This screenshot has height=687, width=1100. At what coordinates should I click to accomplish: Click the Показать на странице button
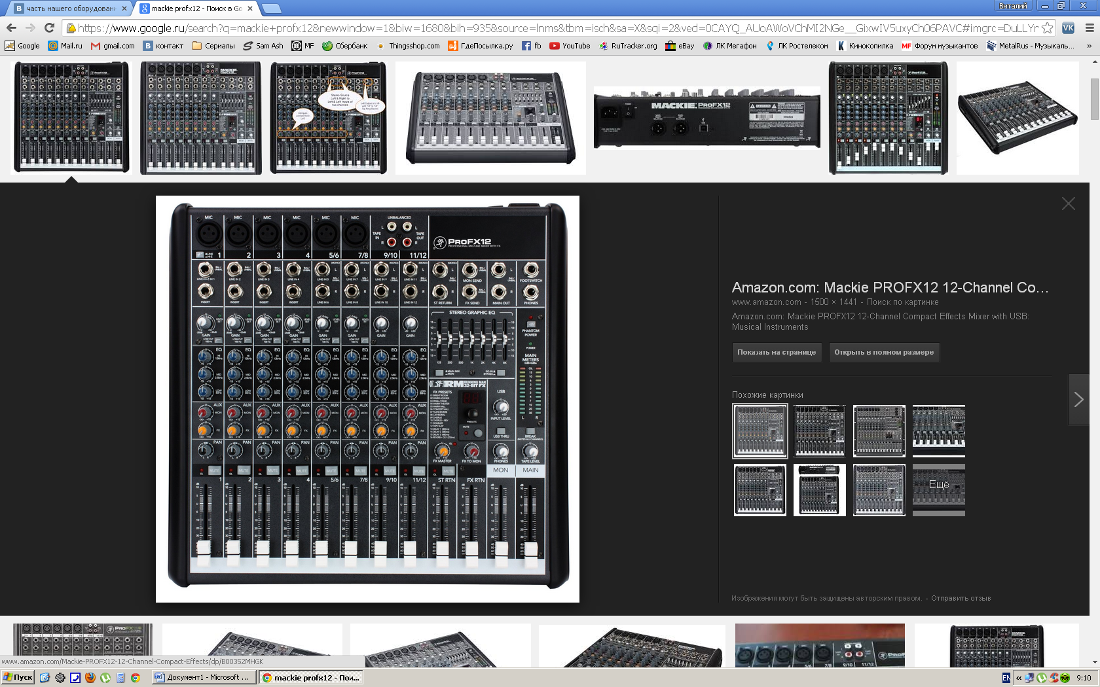tap(777, 352)
